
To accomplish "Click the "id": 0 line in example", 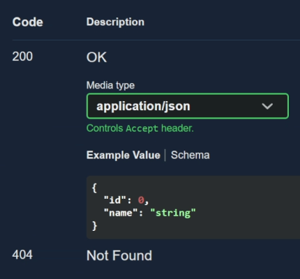I will [x=126, y=200].
